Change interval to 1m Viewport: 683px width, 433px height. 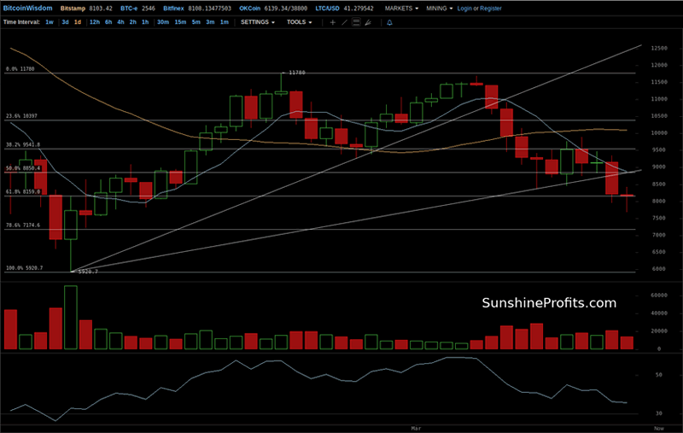224,22
